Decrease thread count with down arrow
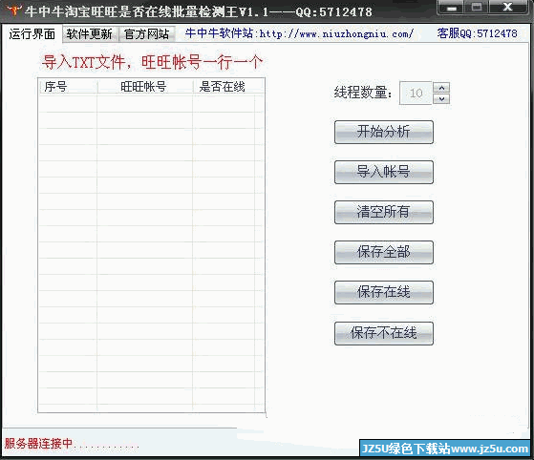The height and width of the screenshot is (460, 534). pos(441,98)
